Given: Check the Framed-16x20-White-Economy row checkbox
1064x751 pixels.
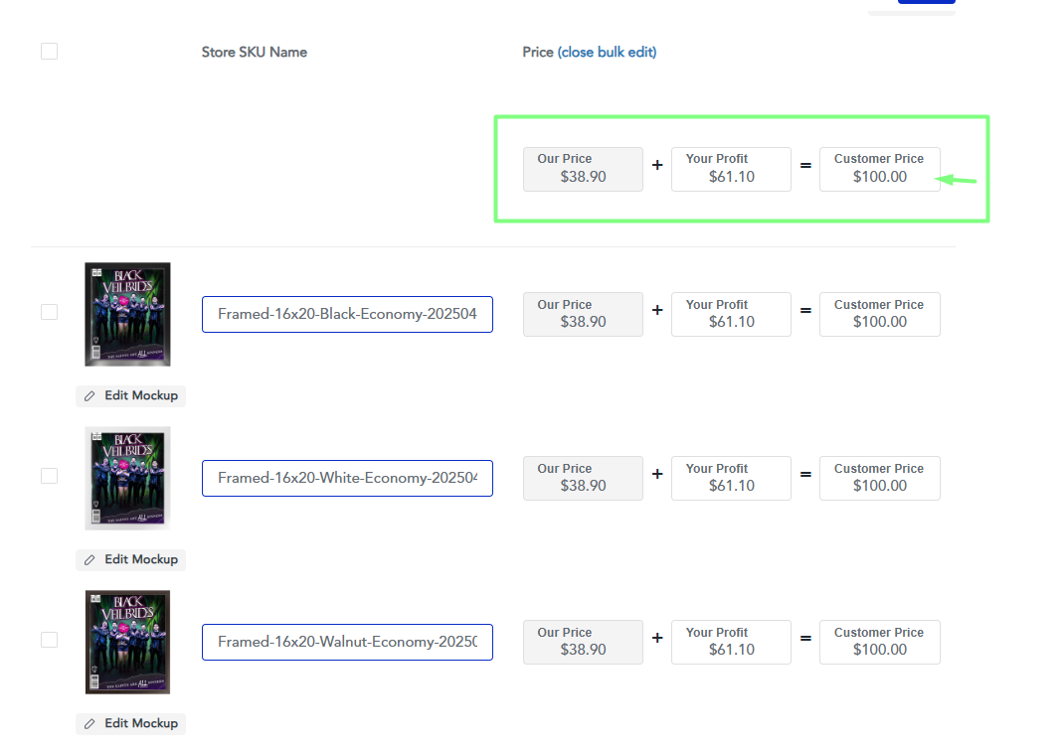Looking at the screenshot, I should coord(49,476).
